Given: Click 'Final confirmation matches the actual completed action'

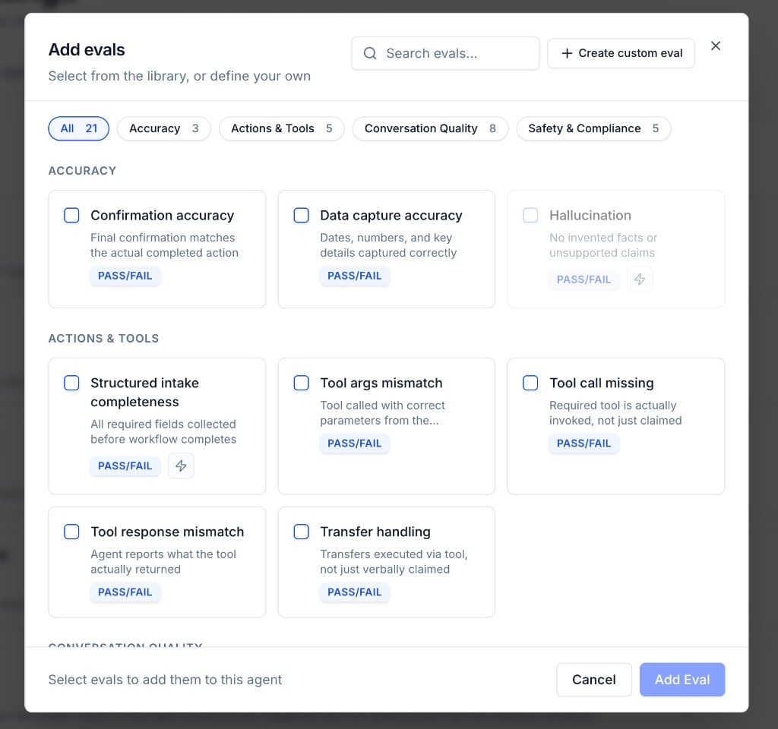Looking at the screenshot, I should [164, 245].
